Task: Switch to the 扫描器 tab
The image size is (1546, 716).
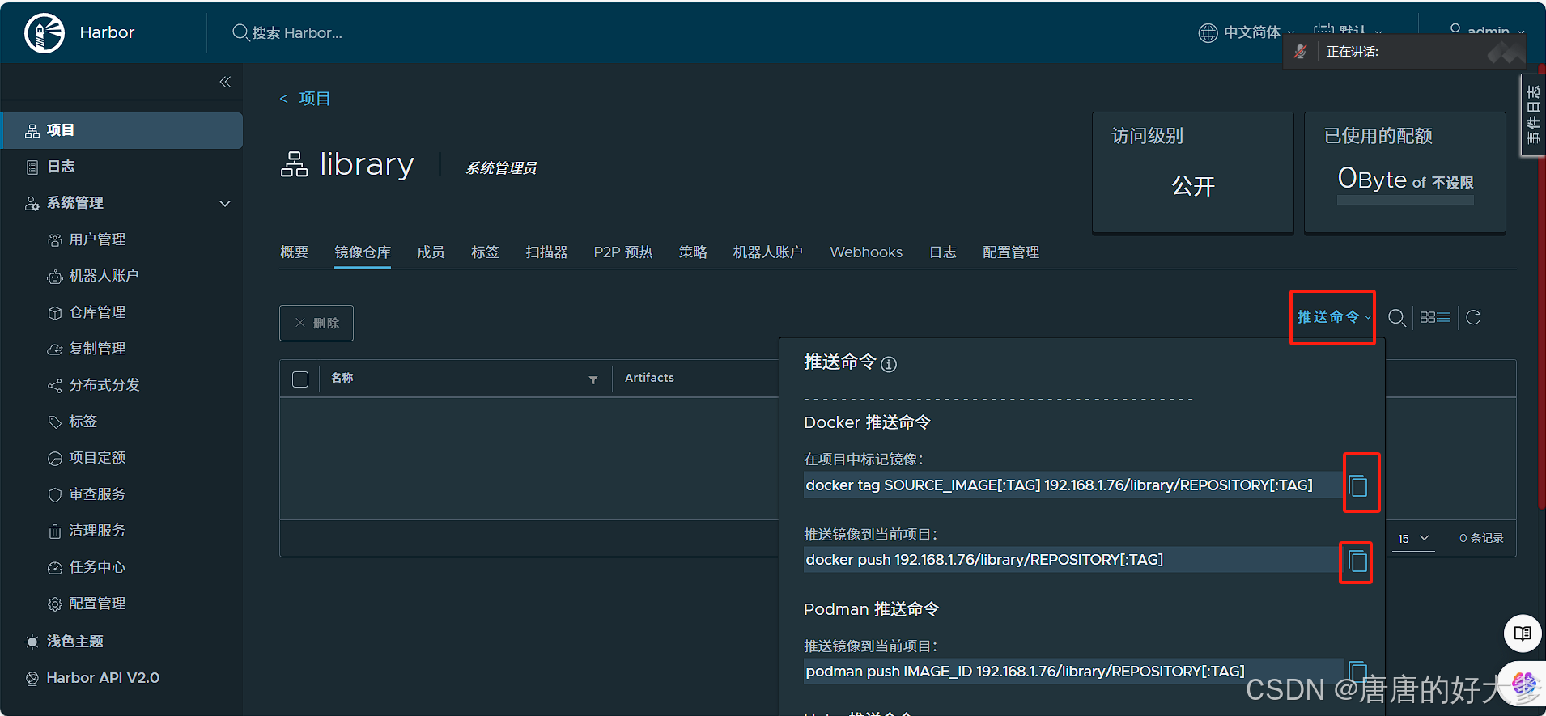Action: [x=546, y=252]
